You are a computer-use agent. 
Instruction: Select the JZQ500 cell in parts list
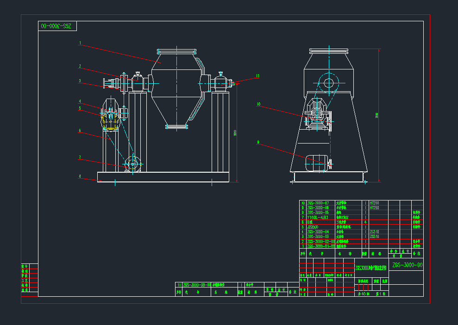click(x=312, y=227)
